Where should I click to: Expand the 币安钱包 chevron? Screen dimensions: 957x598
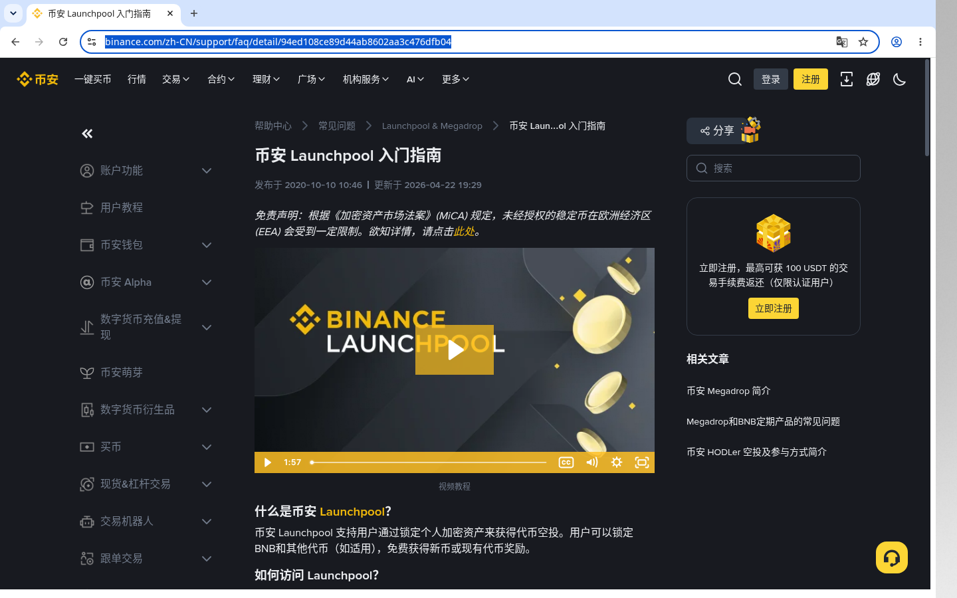[x=207, y=245]
